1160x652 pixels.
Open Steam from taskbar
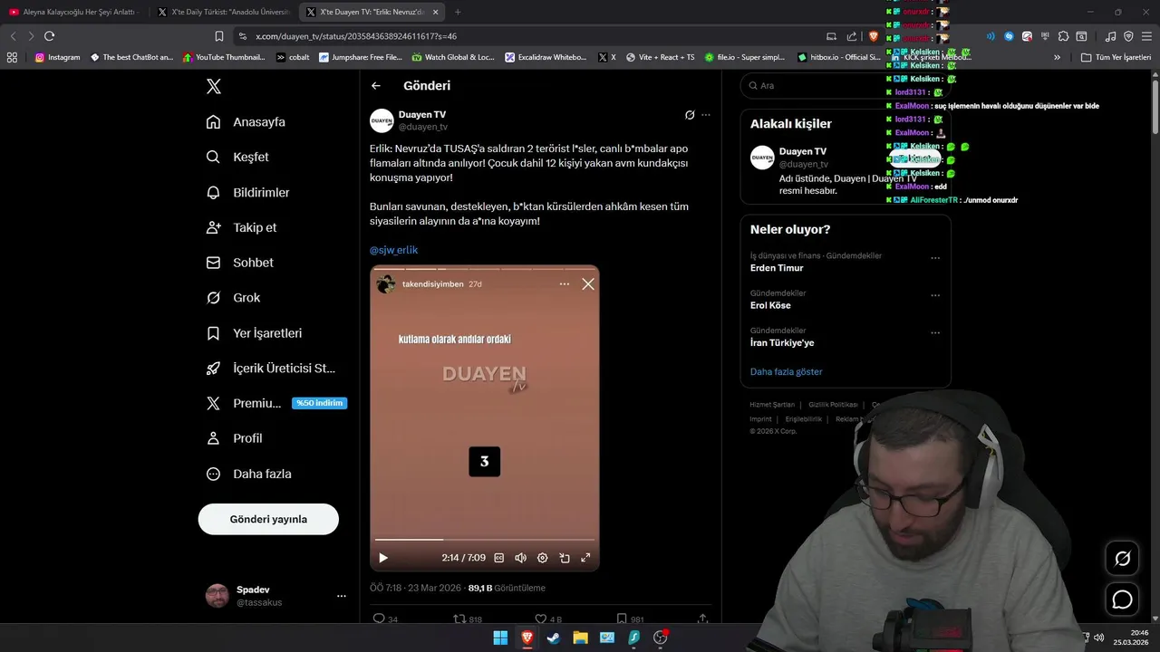click(554, 638)
